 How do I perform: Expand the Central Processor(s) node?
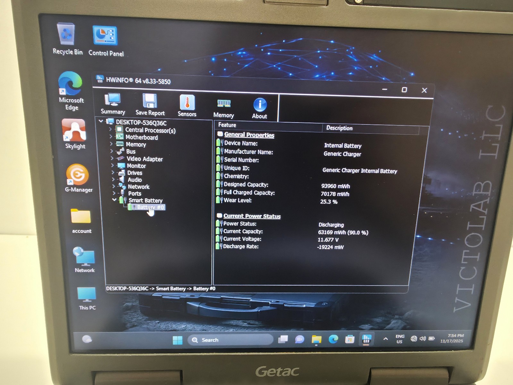110,129
